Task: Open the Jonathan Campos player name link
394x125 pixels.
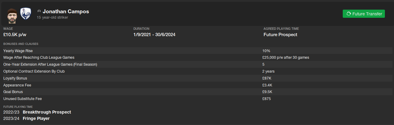Action: pyautogui.click(x=66, y=11)
